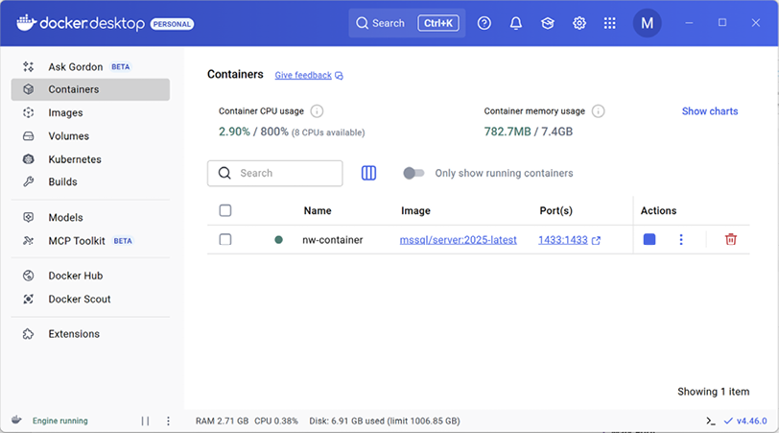Click the Models sidebar icon

point(29,217)
